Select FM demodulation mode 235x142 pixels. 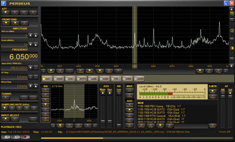coord(116,79)
